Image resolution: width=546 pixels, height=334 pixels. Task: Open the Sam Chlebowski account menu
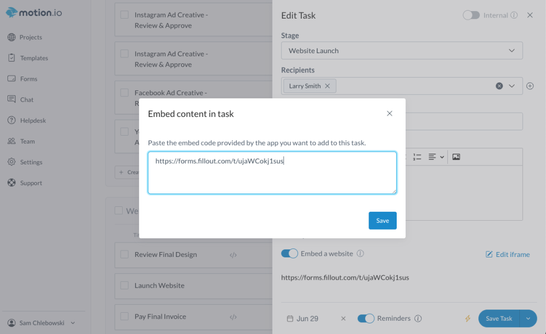(x=41, y=323)
